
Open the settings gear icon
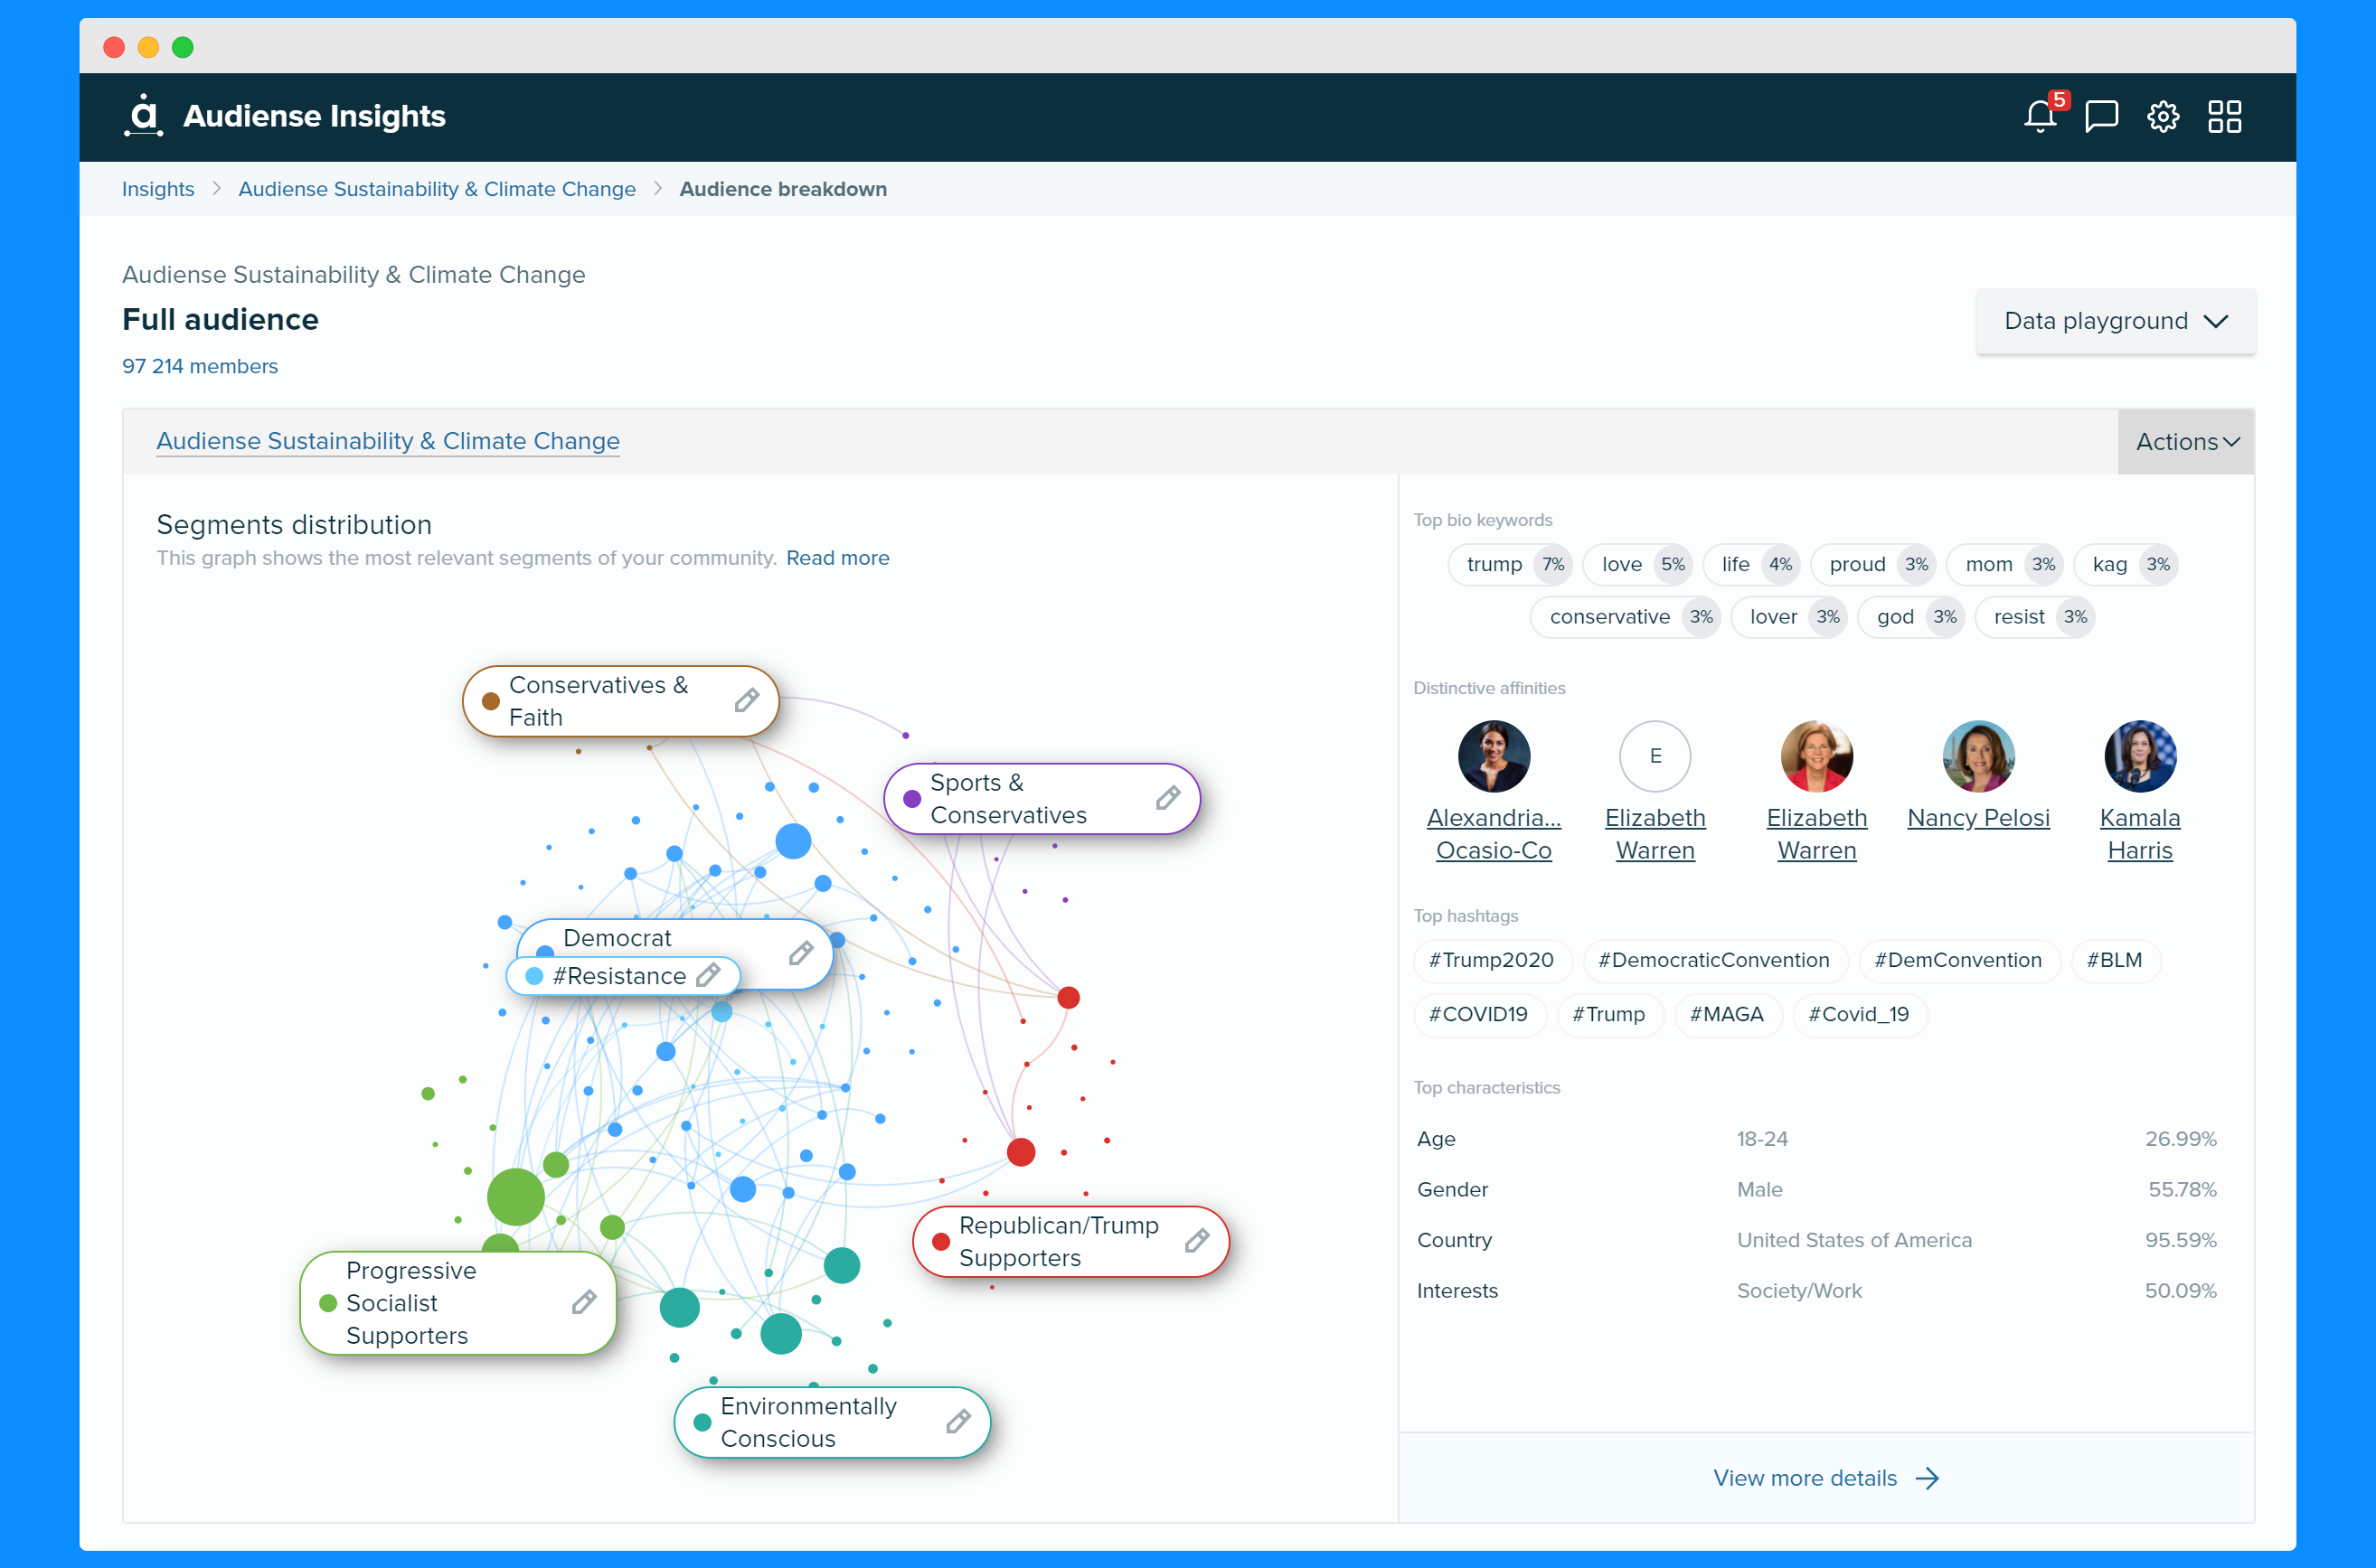click(2163, 117)
